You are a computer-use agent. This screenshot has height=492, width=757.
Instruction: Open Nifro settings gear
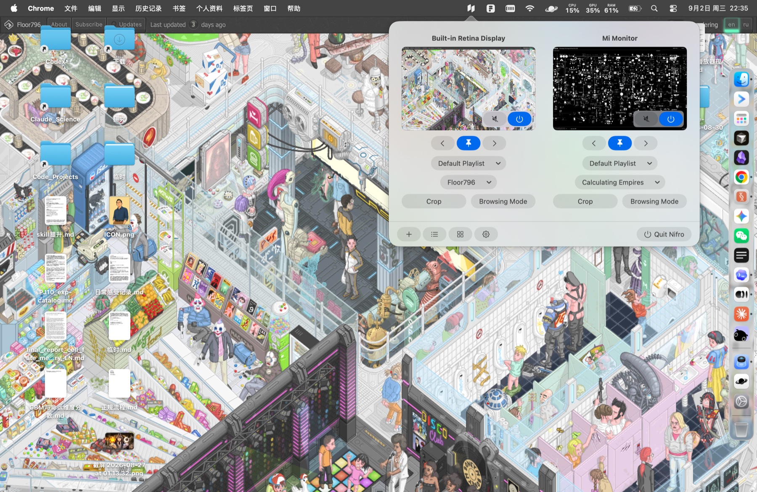coord(486,234)
